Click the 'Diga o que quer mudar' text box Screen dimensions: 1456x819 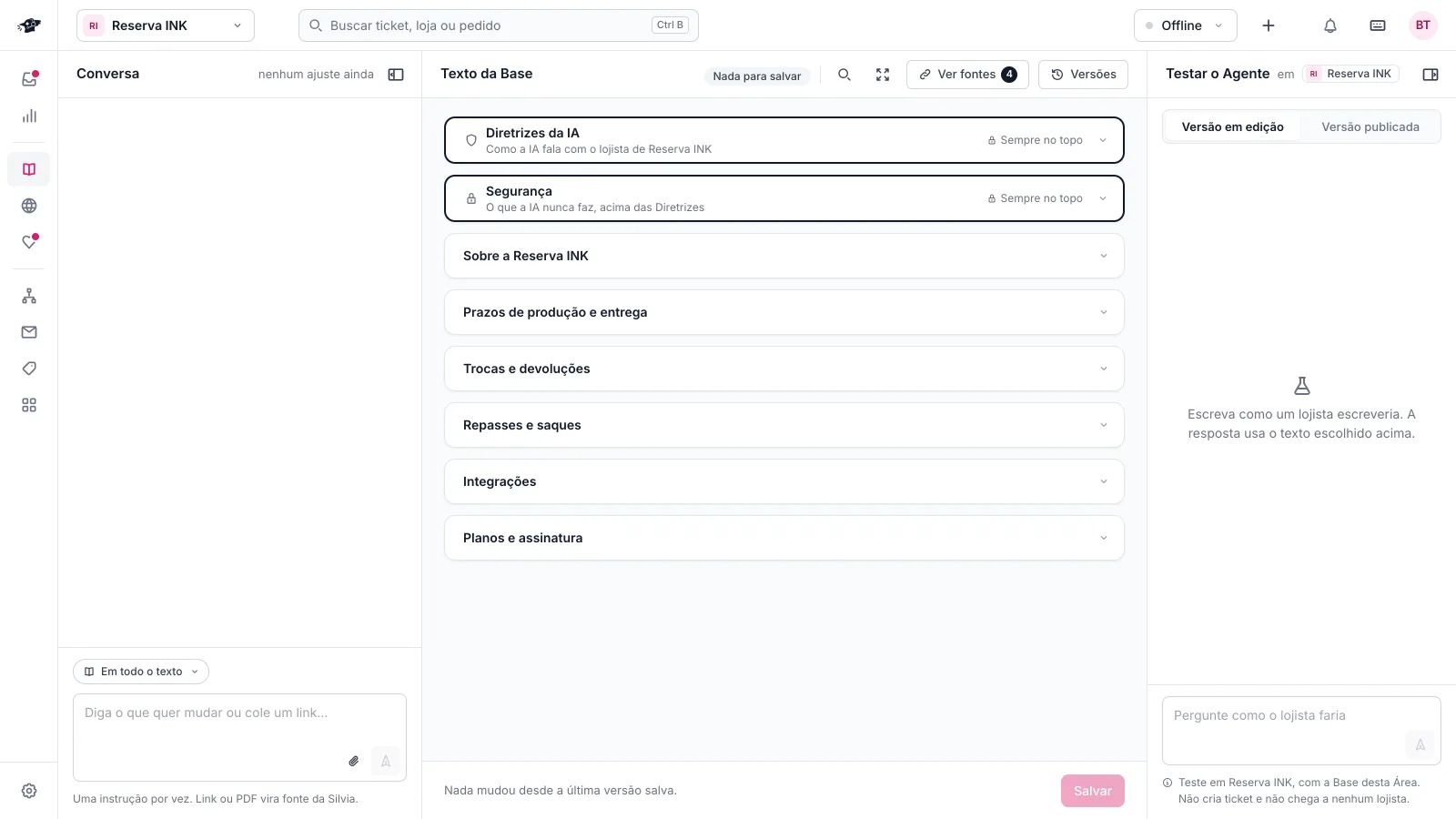pos(239,737)
